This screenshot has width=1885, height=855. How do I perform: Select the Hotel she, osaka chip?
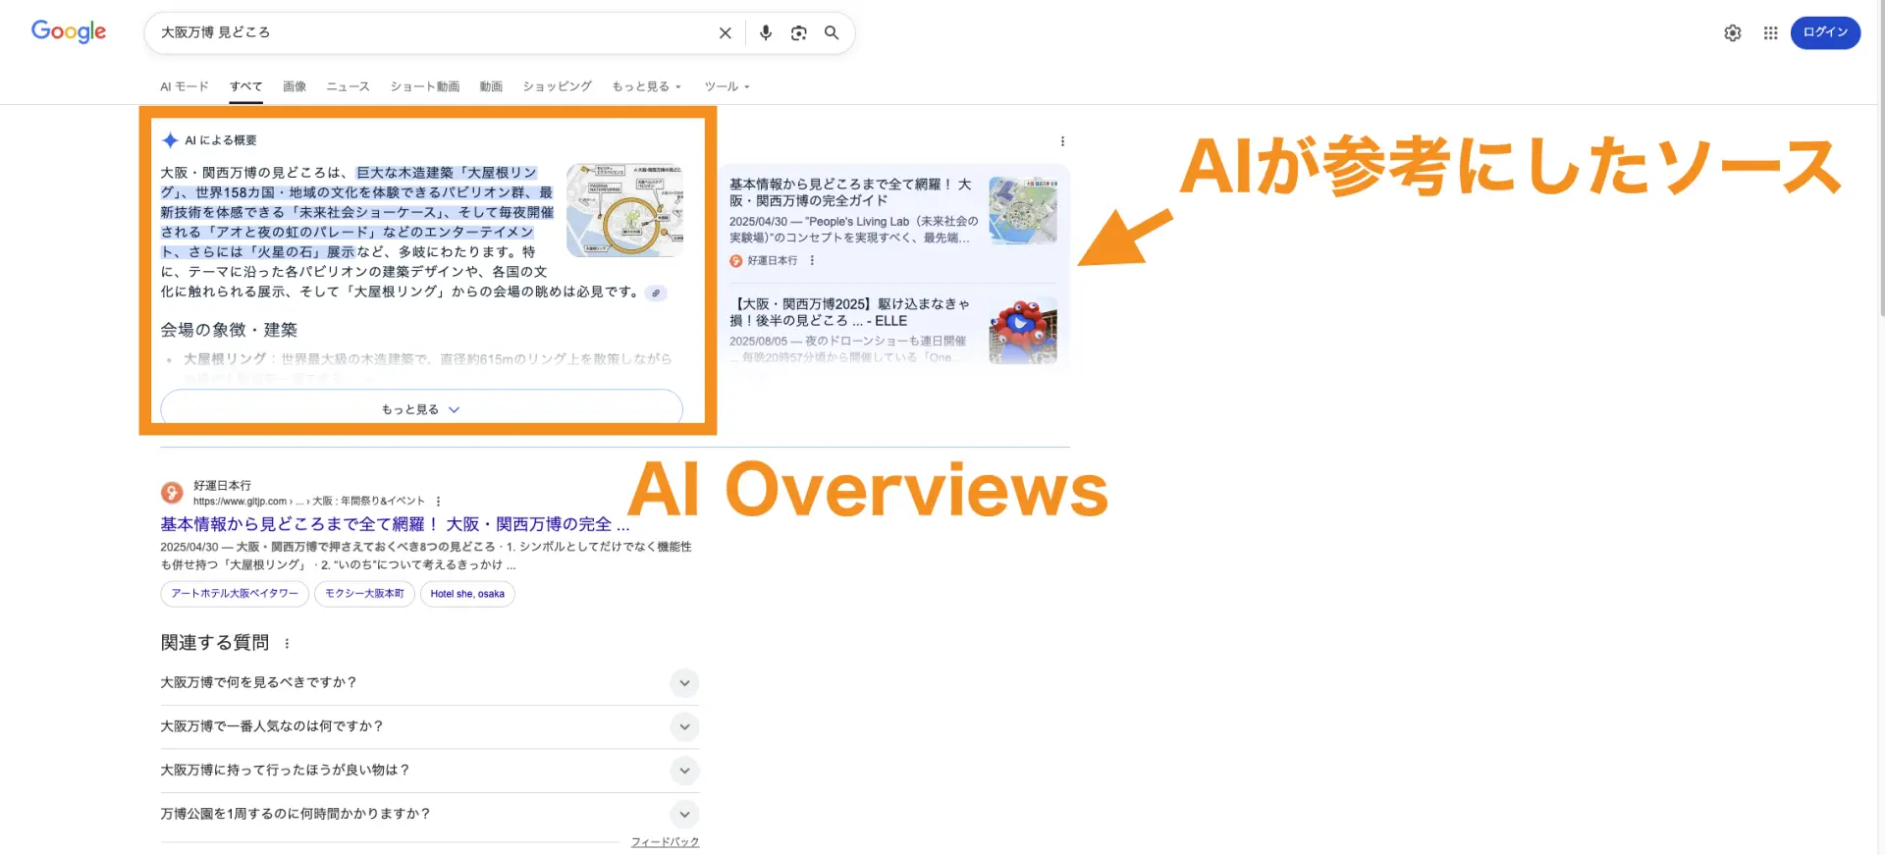pyautogui.click(x=467, y=594)
